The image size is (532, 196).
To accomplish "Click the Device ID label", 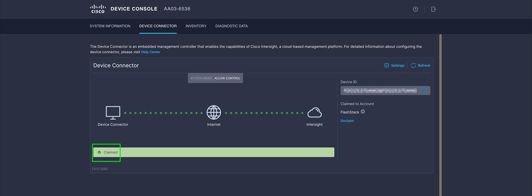I will (x=348, y=82).
